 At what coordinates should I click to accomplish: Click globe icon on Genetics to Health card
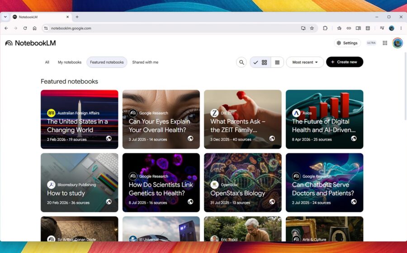point(190,201)
